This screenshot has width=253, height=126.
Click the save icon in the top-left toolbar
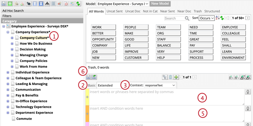click(x=4, y=4)
